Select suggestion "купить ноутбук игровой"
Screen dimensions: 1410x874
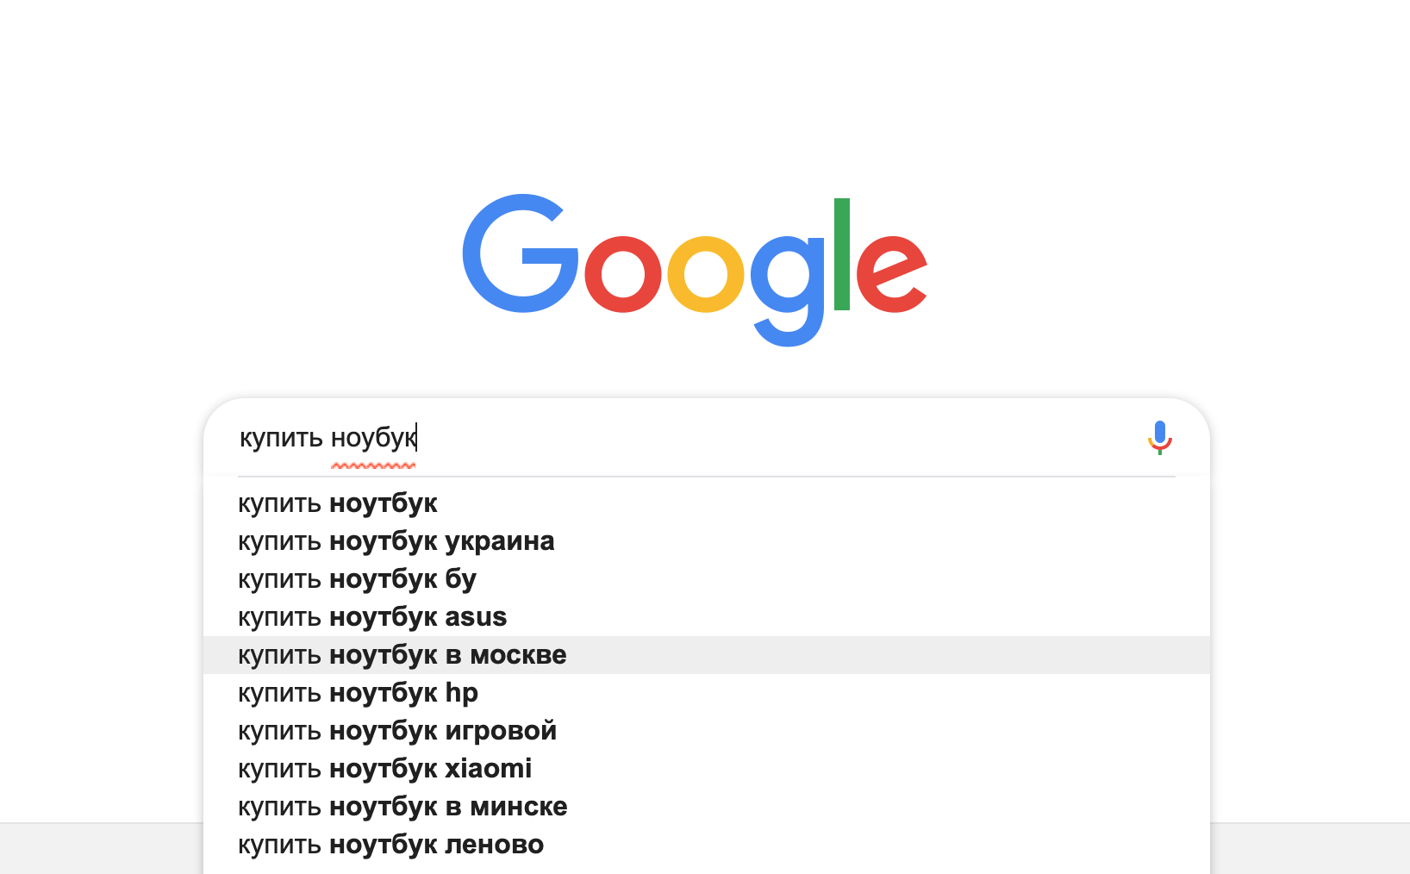tap(397, 731)
